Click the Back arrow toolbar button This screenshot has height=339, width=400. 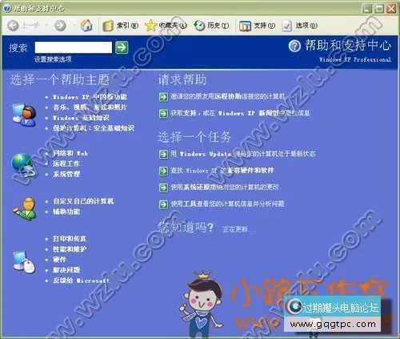tap(13, 26)
